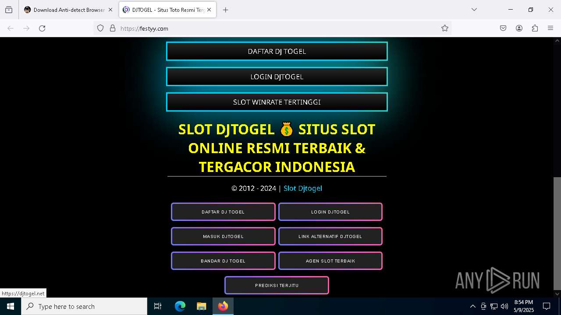Open File Explorer from the taskbar

coord(201,306)
